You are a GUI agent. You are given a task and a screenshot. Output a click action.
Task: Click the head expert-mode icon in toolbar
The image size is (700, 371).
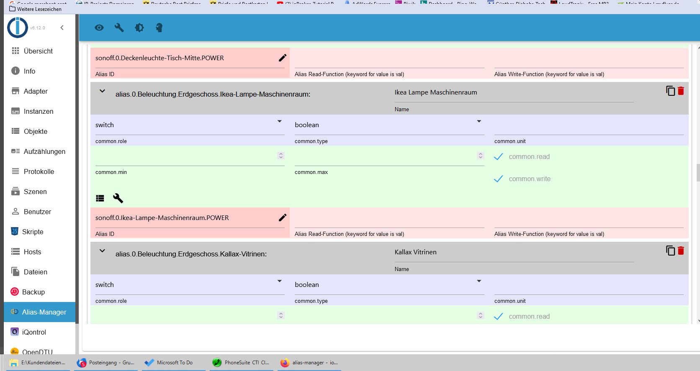click(x=159, y=28)
